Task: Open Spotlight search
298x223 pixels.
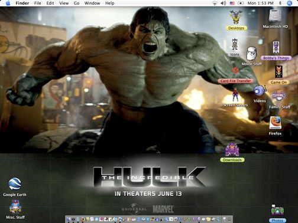Action: 289,3
